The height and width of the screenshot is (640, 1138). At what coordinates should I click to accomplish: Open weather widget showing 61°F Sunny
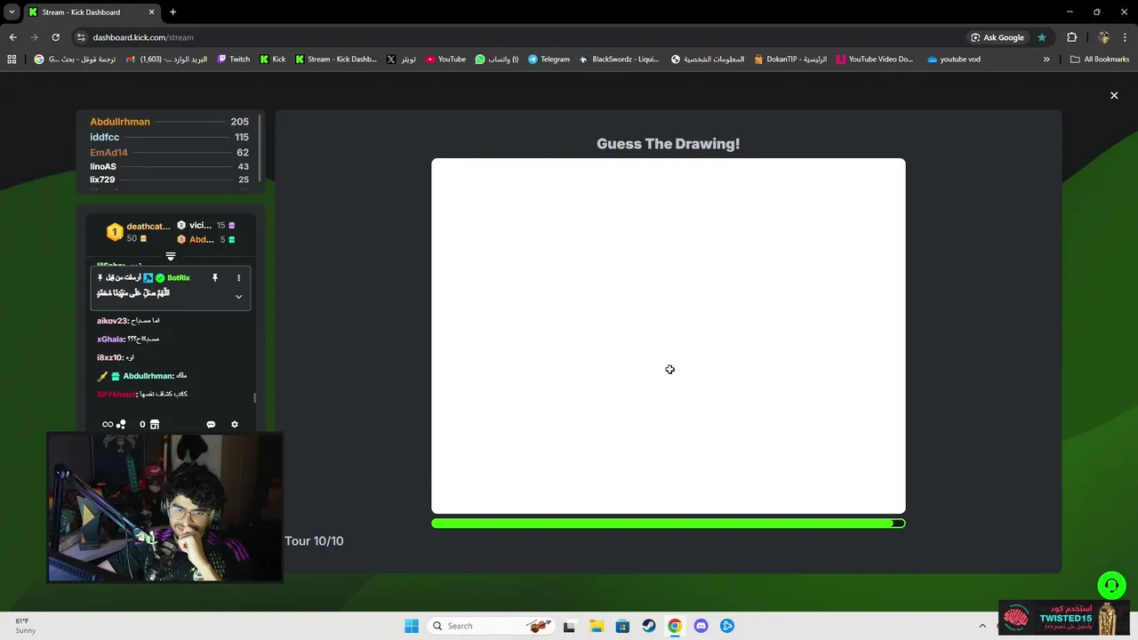(27, 626)
